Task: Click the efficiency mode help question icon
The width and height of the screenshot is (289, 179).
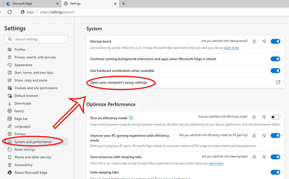Action: tap(131, 118)
